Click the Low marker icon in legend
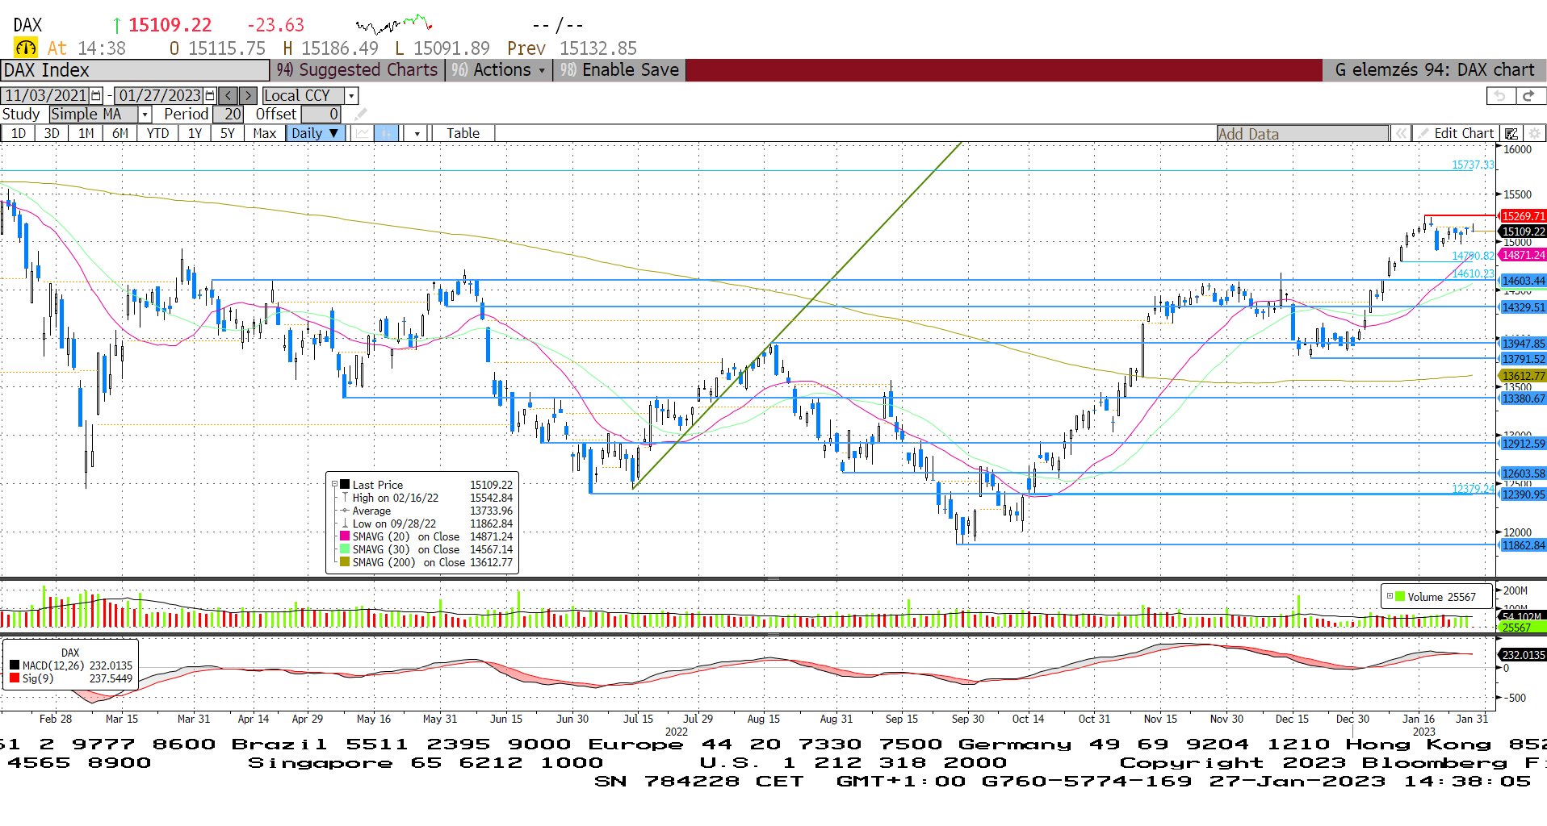 coord(345,524)
